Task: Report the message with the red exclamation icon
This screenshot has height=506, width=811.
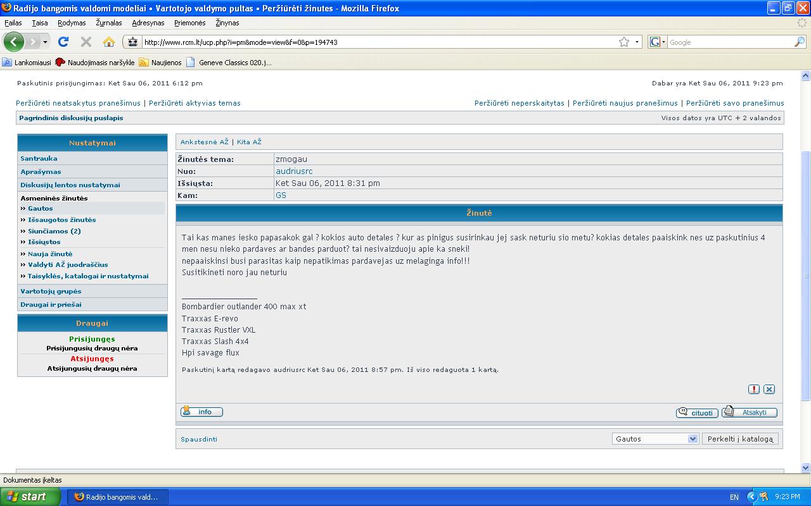Action: tap(753, 390)
